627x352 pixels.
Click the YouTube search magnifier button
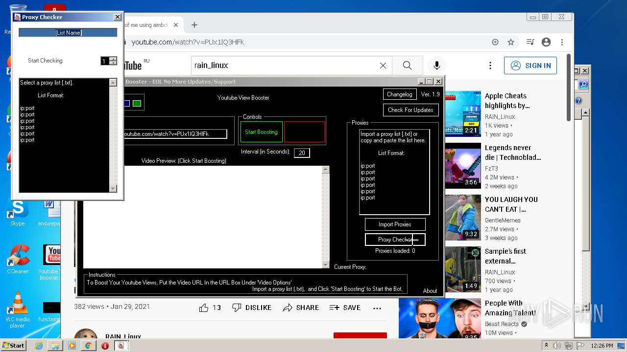pos(407,66)
